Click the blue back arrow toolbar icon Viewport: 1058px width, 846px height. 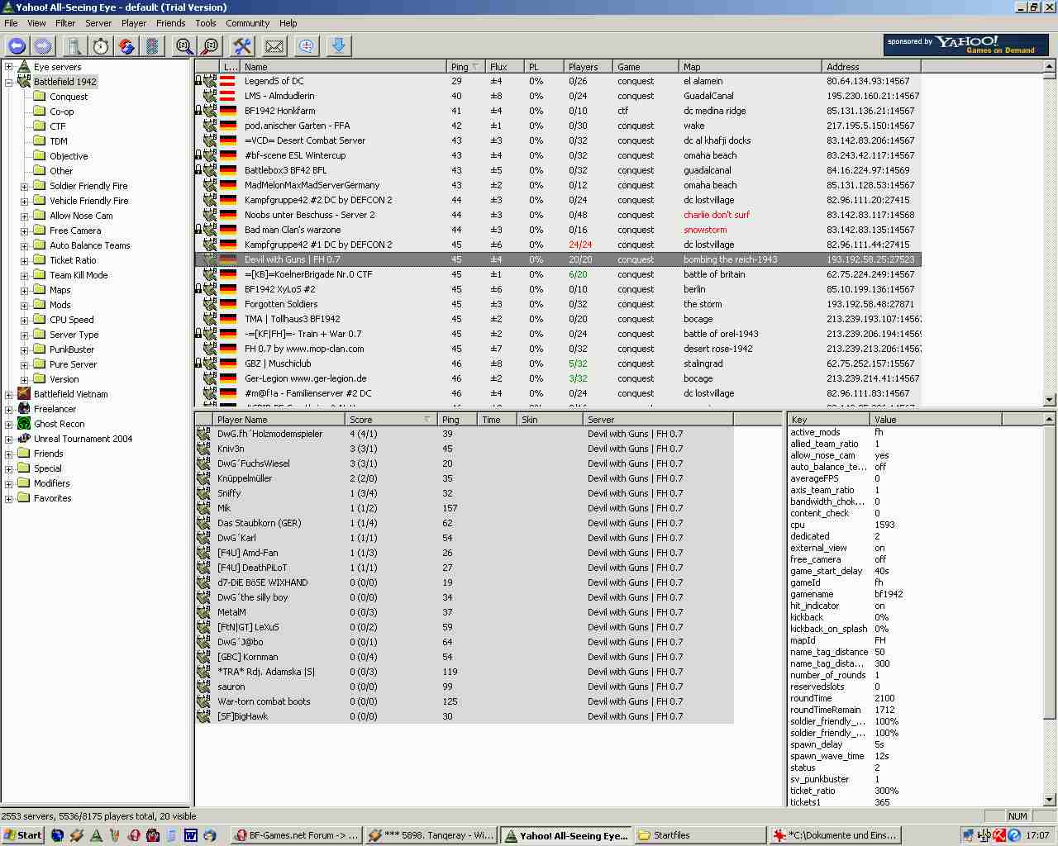pos(17,46)
